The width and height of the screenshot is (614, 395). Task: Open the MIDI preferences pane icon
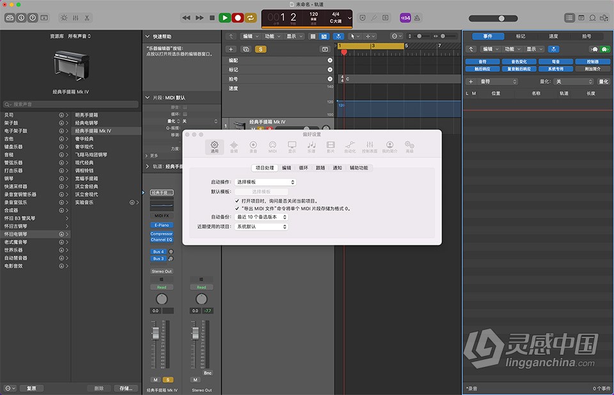[272, 147]
